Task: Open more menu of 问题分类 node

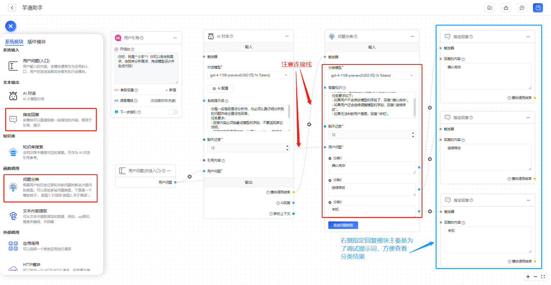Action: [x=412, y=36]
